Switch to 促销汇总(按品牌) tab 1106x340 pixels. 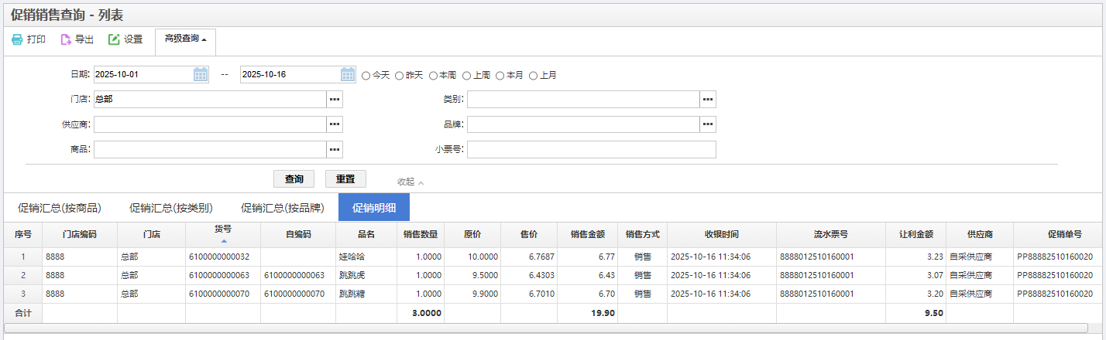pyautogui.click(x=282, y=208)
